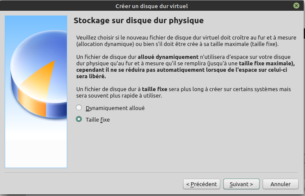The height and width of the screenshot is (196, 305).
Task: Click the "Suivant >" button
Action: pos(241,184)
